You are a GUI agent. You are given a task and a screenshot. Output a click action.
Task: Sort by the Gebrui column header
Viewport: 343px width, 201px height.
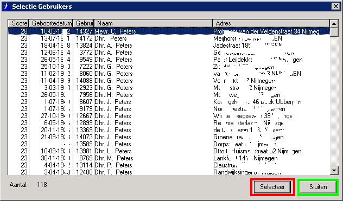(x=84, y=23)
